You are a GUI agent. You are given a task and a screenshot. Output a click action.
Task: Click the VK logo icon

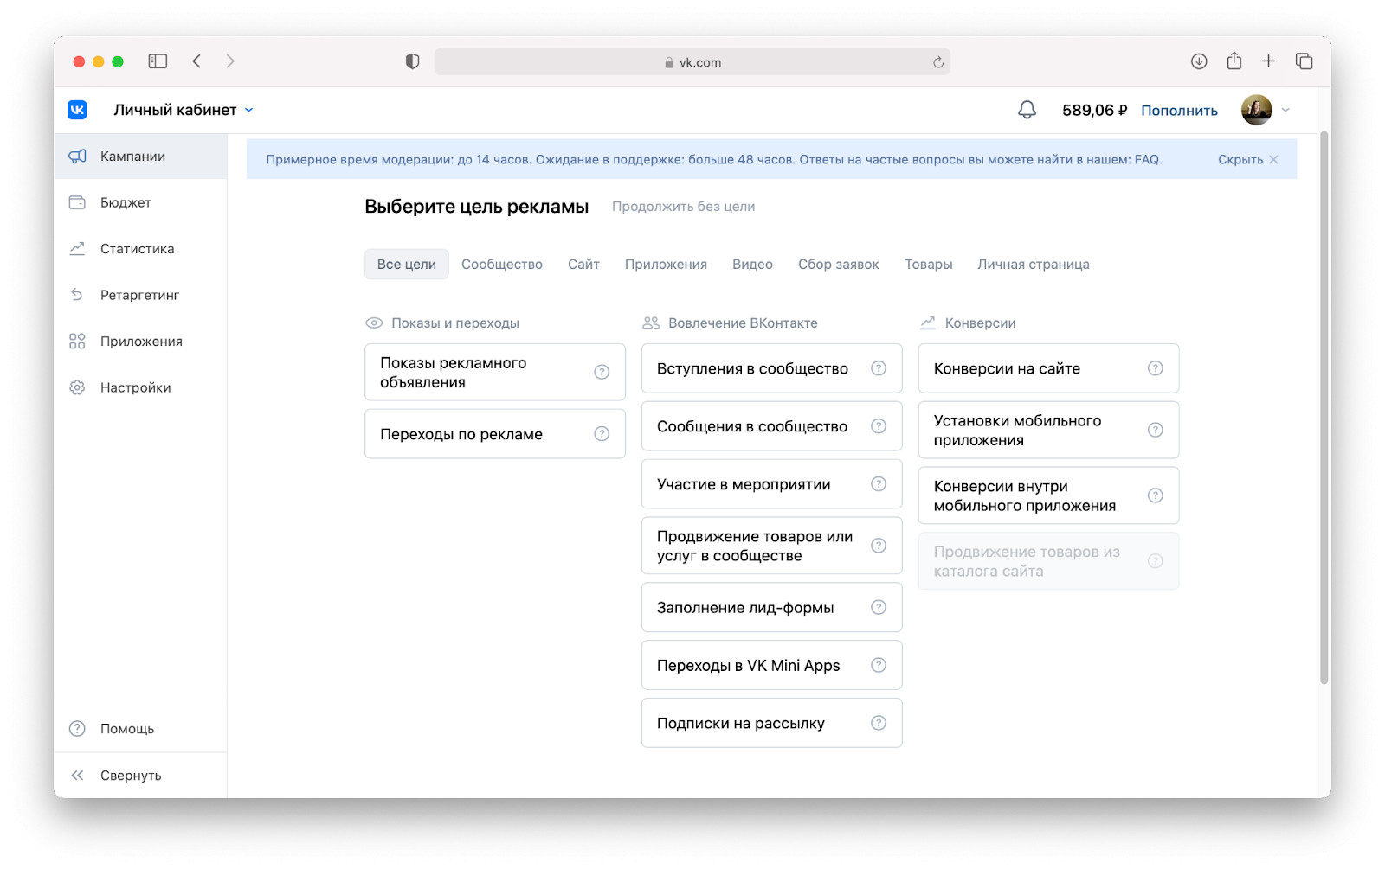(77, 110)
